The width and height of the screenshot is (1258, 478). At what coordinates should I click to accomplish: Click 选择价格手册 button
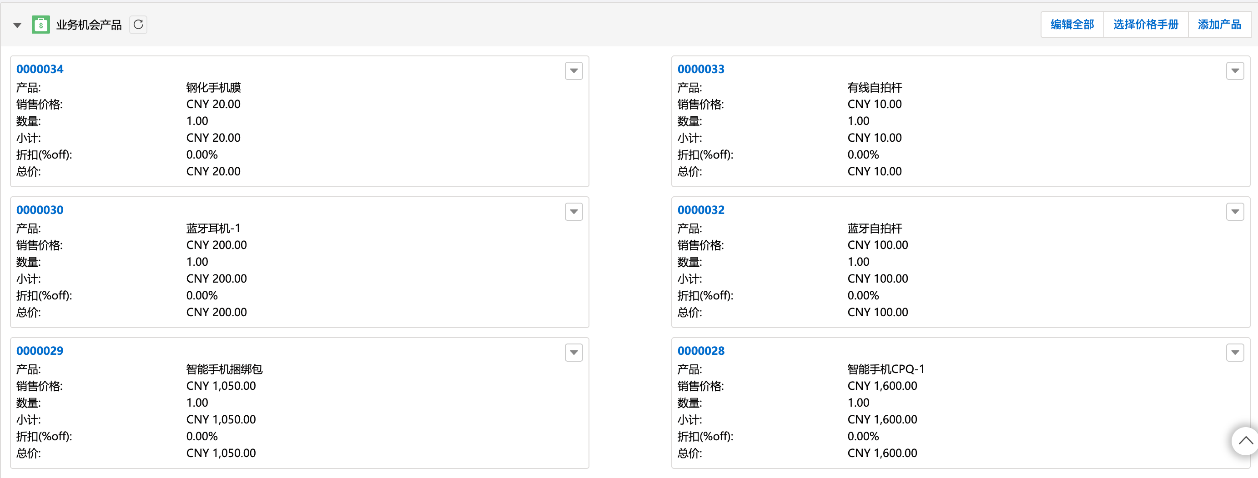(x=1145, y=25)
